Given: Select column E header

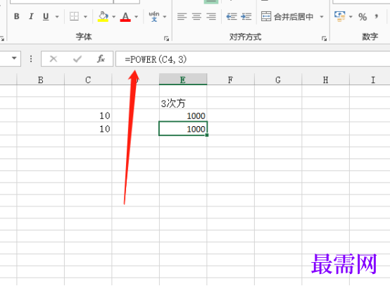Looking at the screenshot, I should point(183,80).
